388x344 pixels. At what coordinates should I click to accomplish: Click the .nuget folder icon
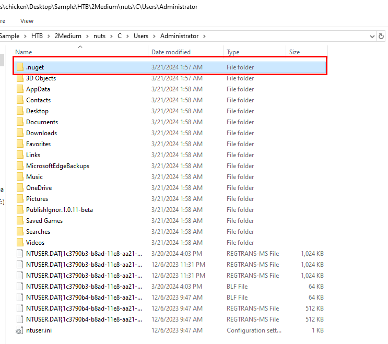20,67
